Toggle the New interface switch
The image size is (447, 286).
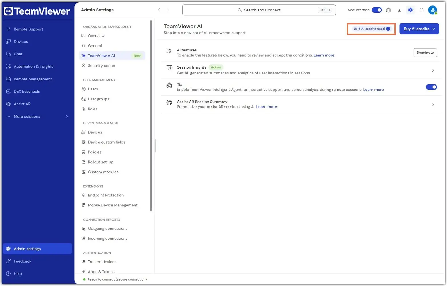pos(377,10)
